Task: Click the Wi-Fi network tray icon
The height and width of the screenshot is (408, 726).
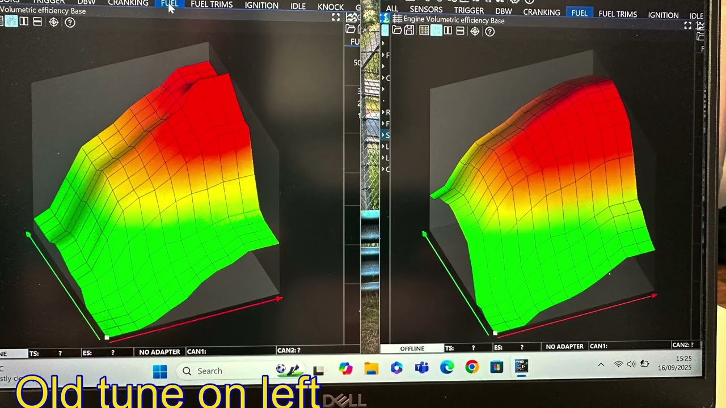Action: pos(618,364)
